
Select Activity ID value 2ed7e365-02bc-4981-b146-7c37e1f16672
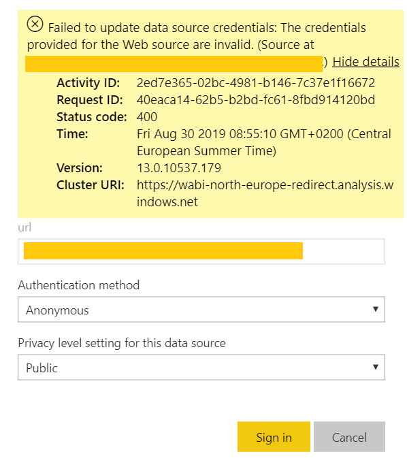[256, 83]
